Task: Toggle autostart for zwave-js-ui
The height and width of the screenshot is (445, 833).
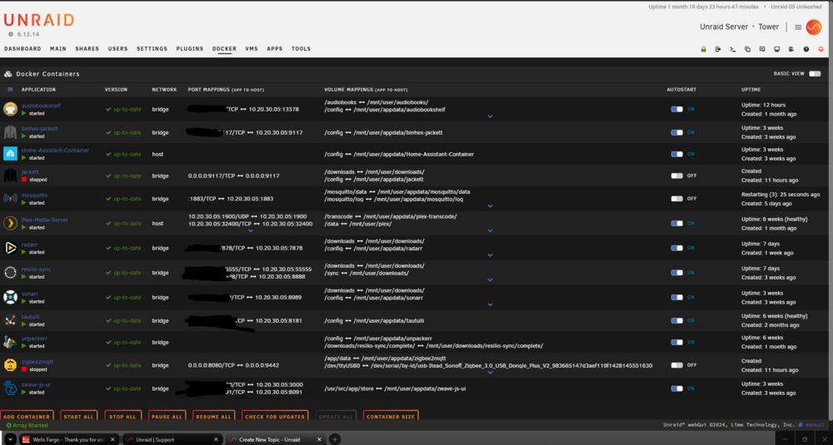Action: pyautogui.click(x=676, y=388)
